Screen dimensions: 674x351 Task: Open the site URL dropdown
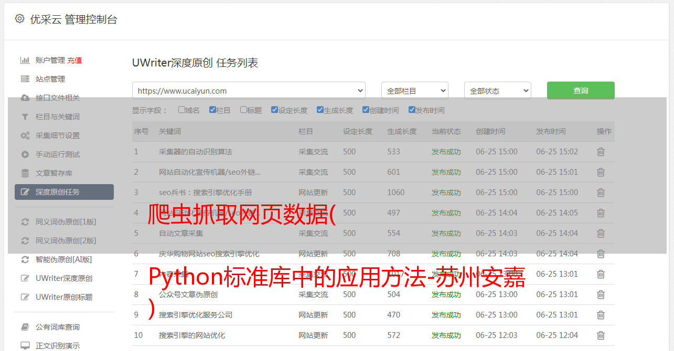[x=249, y=90]
